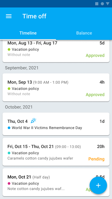Image resolution: width=112 pixels, height=199 pixels.
Task: Tap the blue plus add button
Action: pos(98,185)
